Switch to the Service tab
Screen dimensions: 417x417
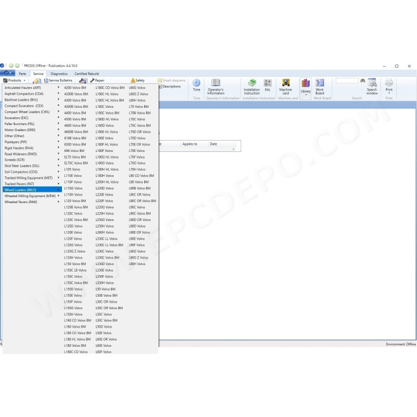(38, 74)
